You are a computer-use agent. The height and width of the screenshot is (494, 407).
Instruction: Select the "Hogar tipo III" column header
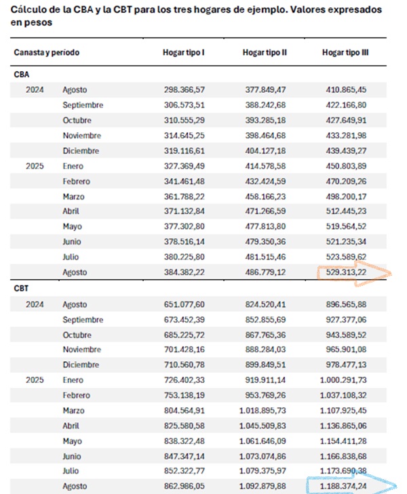[x=344, y=52]
